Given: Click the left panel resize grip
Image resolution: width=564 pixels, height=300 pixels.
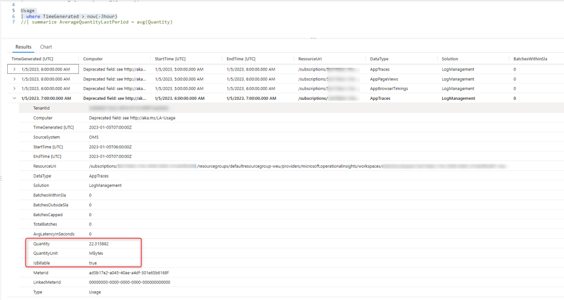Looking at the screenshot, I should 1,178.
